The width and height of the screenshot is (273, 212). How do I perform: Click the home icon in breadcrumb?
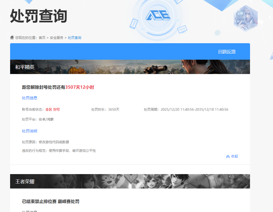point(12,37)
